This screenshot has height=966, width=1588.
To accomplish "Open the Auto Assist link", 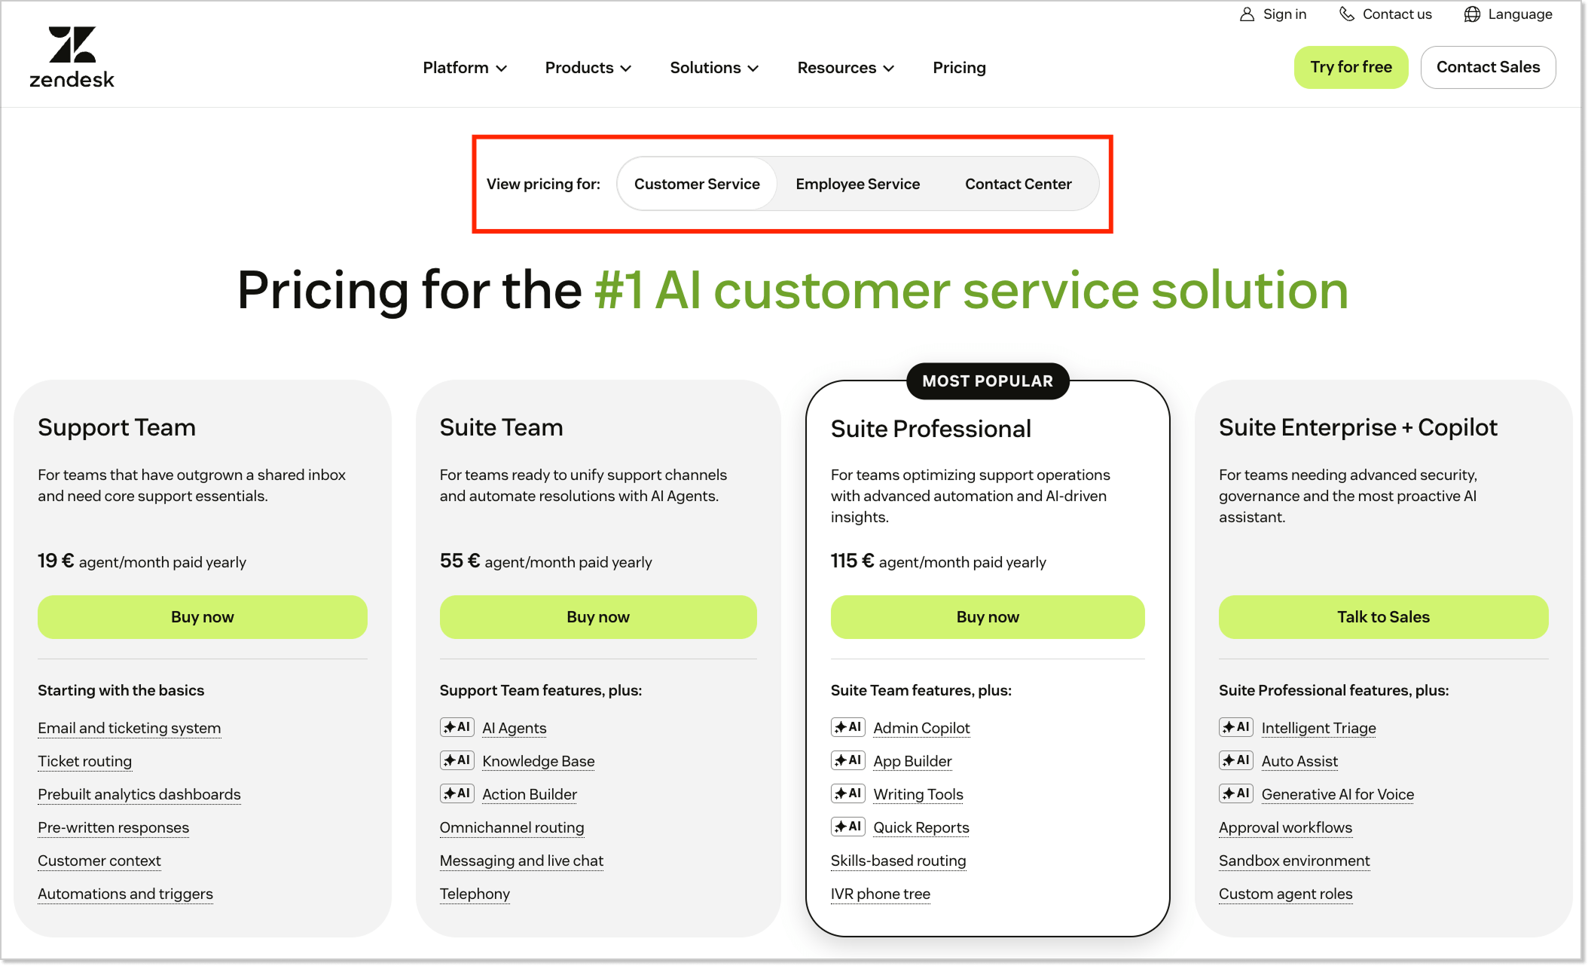I will click(x=1300, y=761).
